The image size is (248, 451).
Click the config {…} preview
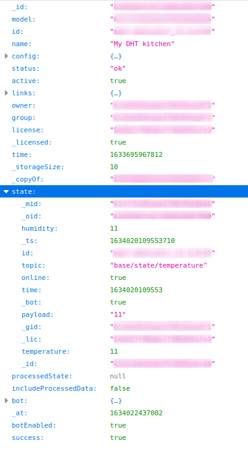[116, 56]
